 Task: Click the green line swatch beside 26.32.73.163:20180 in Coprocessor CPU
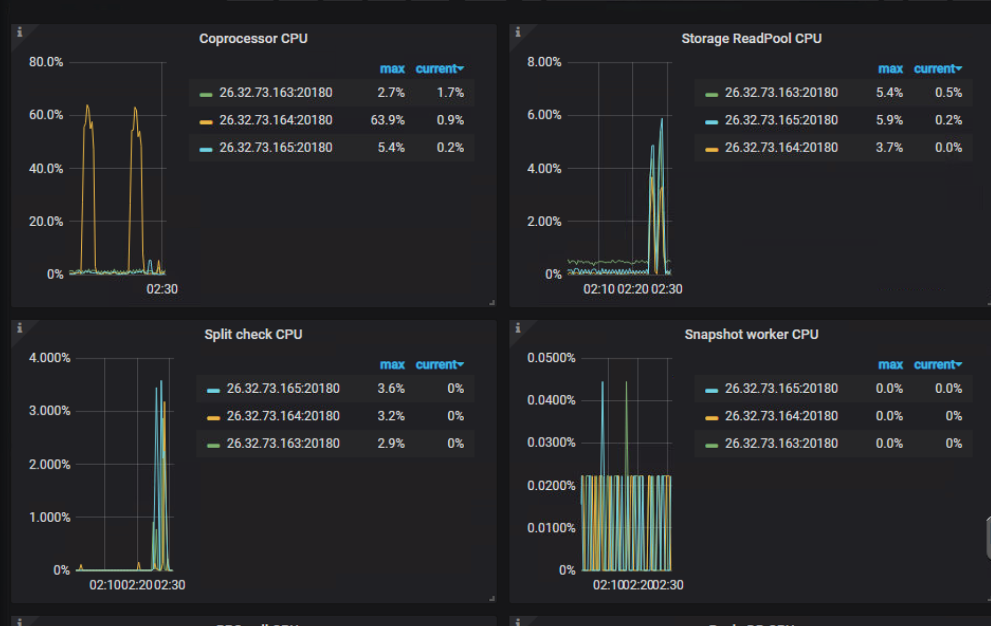coord(205,93)
